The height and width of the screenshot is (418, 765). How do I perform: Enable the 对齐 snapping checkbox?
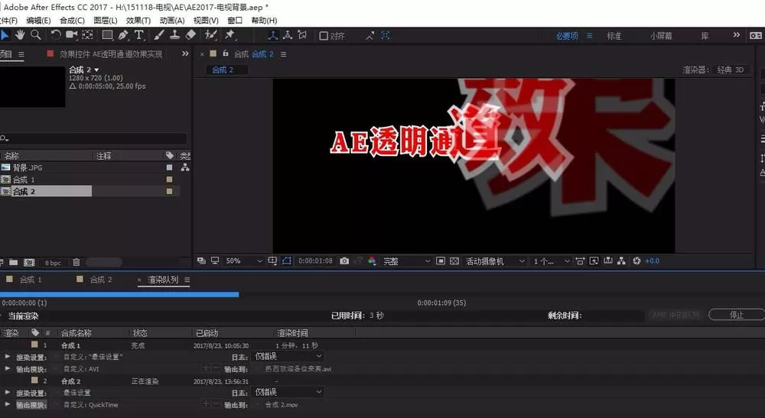(324, 36)
